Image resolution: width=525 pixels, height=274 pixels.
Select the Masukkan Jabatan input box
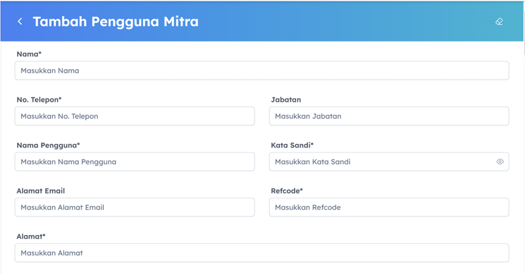(389, 116)
